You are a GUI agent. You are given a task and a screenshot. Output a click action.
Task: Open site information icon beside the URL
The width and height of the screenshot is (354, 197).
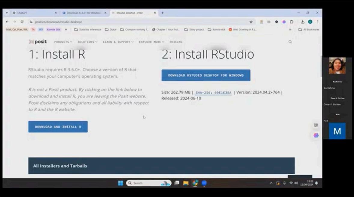point(31,22)
